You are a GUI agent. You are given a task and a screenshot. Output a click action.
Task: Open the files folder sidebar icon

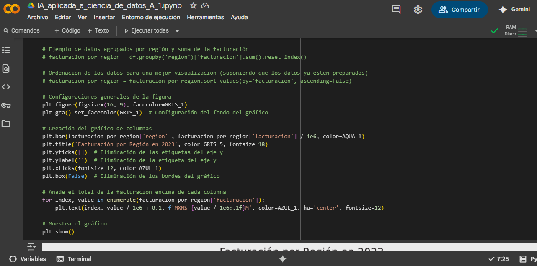tap(6, 124)
